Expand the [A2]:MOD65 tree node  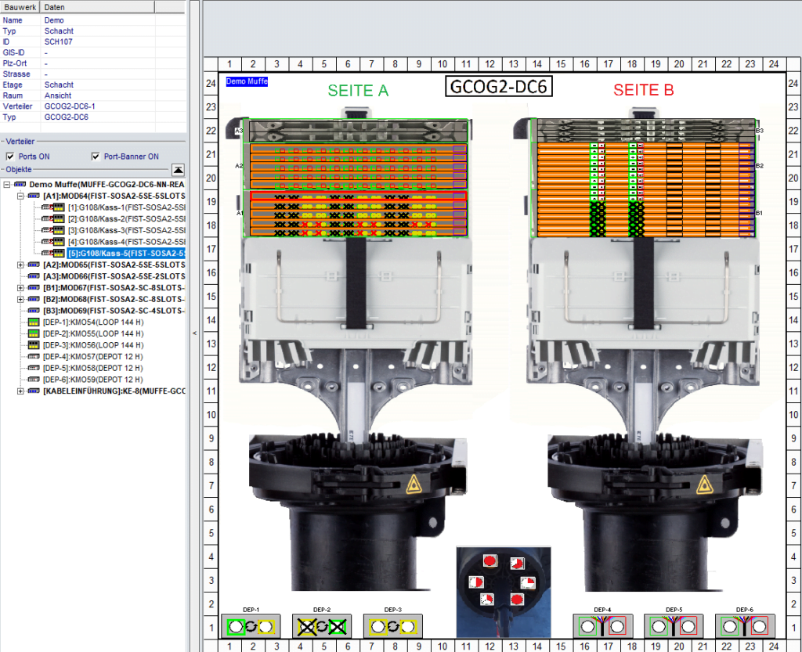(19, 265)
